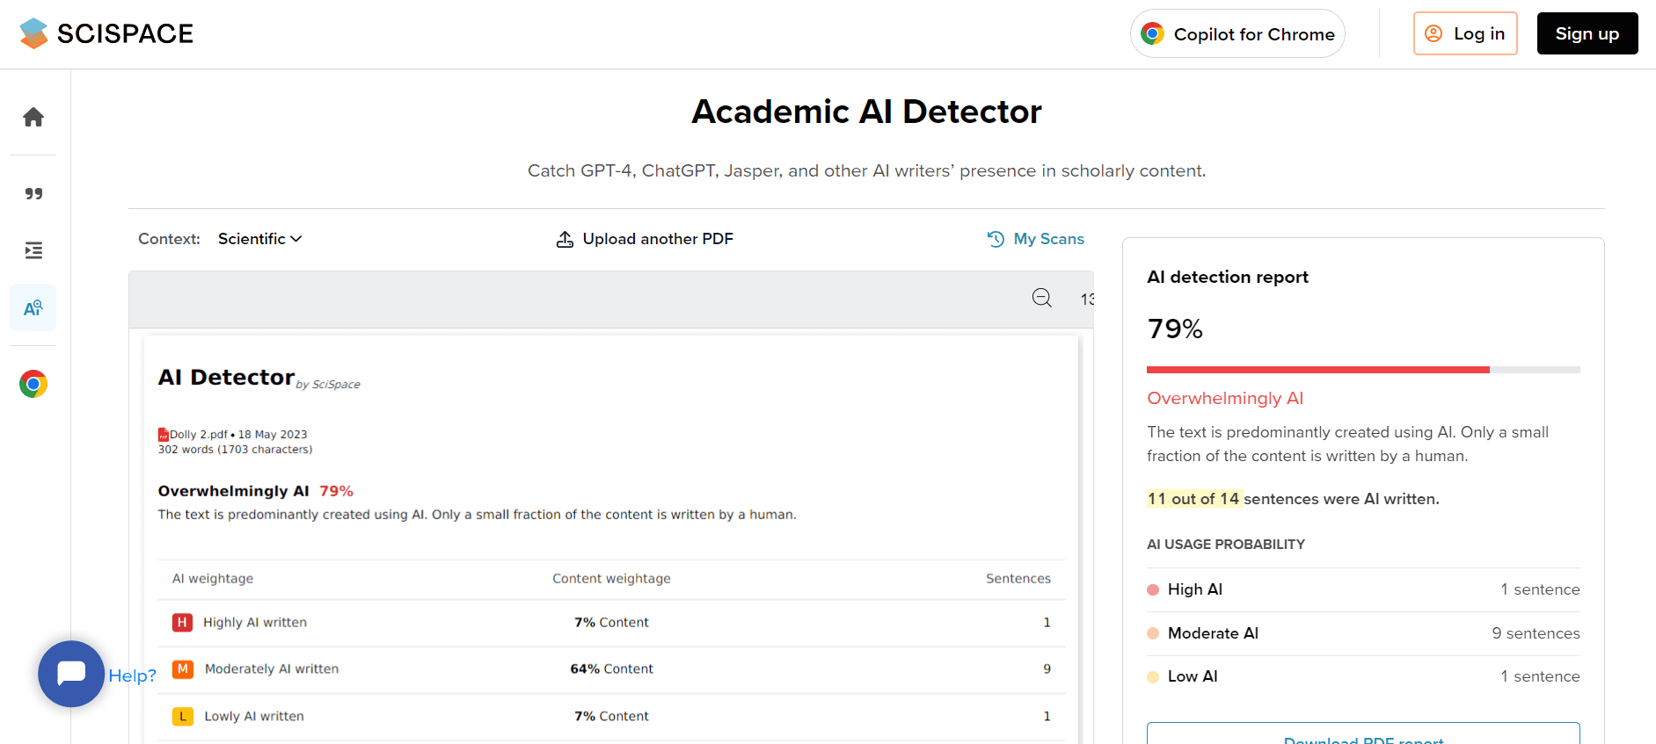This screenshot has width=1656, height=744.
Task: Click Upload another PDF
Action: click(x=645, y=239)
